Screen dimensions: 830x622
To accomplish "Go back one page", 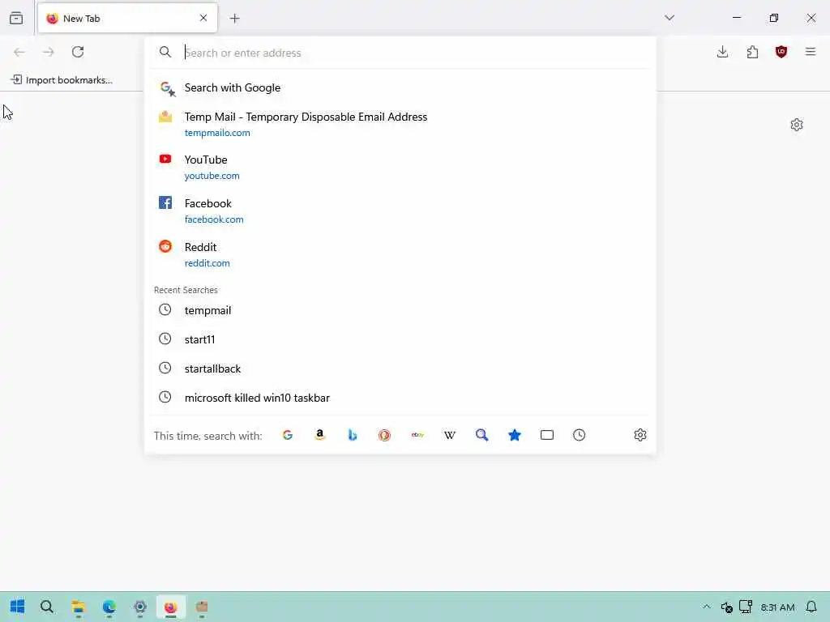I will (x=19, y=52).
